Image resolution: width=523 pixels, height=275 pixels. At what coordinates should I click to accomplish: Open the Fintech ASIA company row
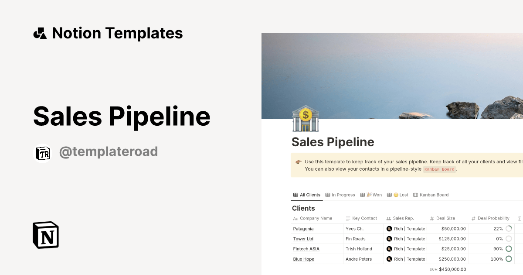[x=306, y=249]
